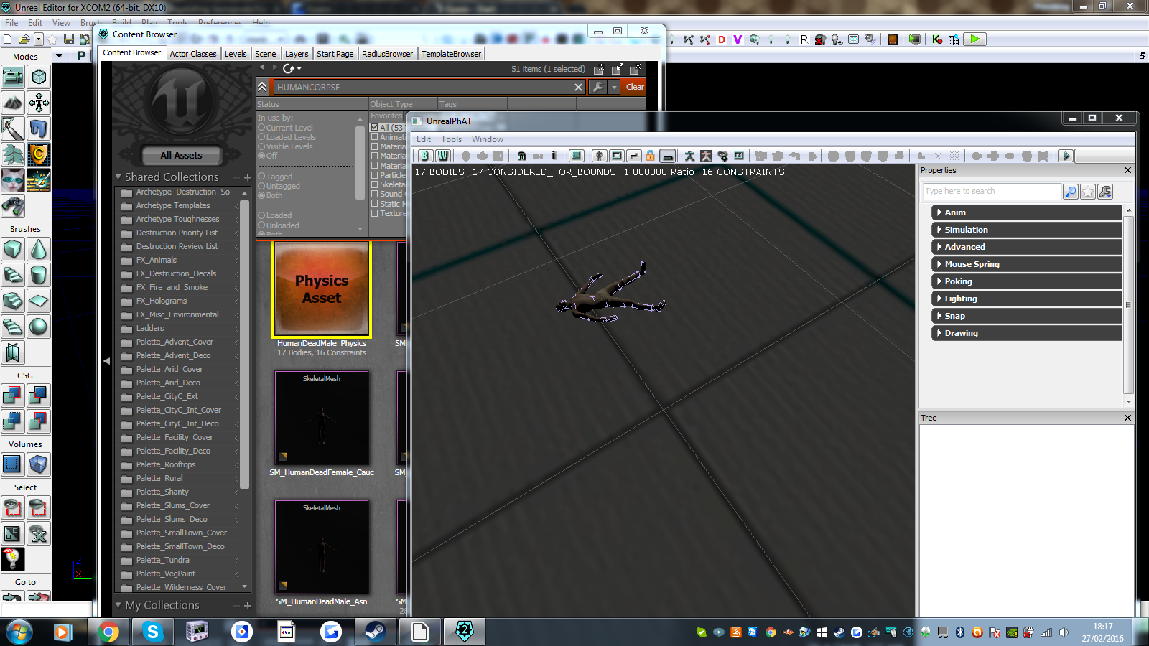Click the skeleton hierarchy icon in PhAT
The image size is (1149, 646).
(x=599, y=156)
